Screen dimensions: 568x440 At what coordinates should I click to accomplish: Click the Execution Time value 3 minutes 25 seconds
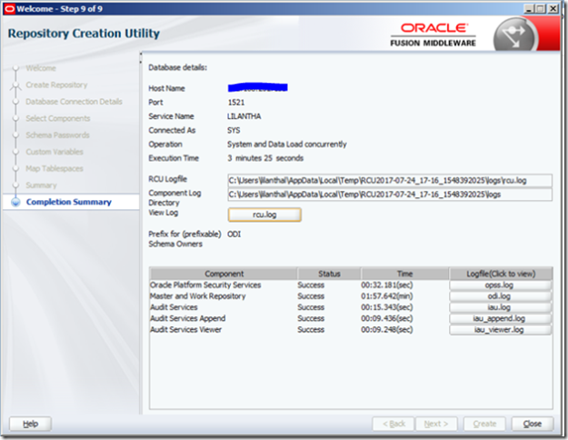point(265,158)
